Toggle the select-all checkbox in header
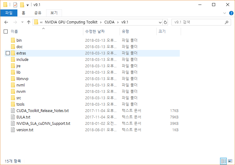The width and height of the screenshot is (235, 165). (5, 31)
